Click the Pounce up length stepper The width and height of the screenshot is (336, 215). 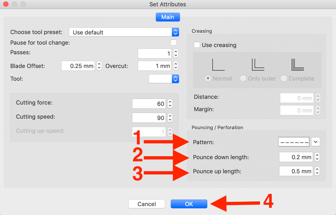317,171
